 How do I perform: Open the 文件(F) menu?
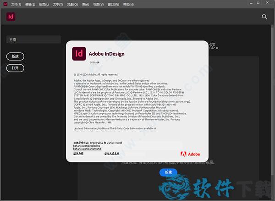tap(16, 5)
